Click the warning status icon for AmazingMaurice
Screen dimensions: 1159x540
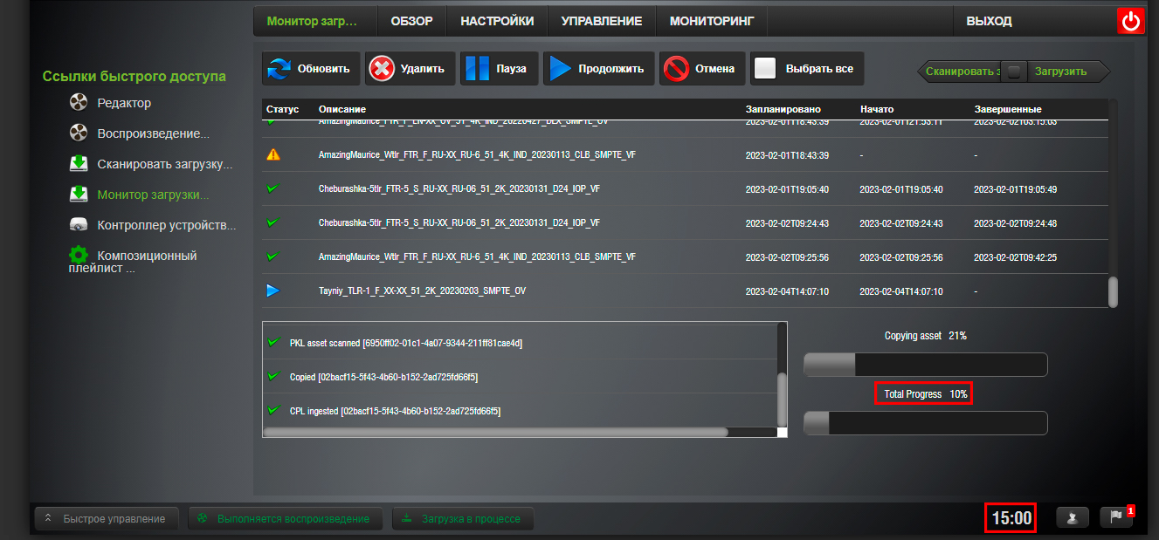pyautogui.click(x=273, y=154)
